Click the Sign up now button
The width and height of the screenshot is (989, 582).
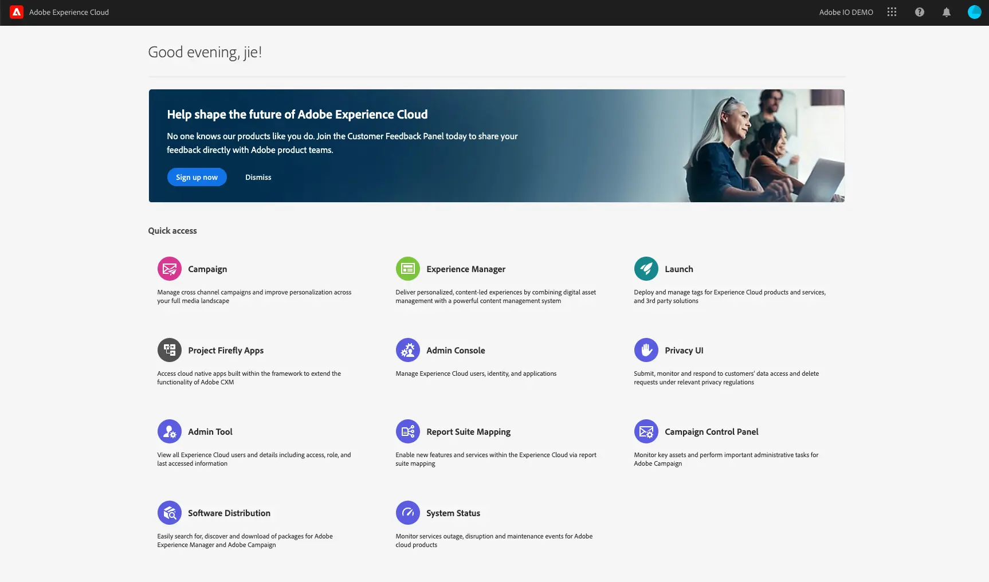tap(197, 177)
